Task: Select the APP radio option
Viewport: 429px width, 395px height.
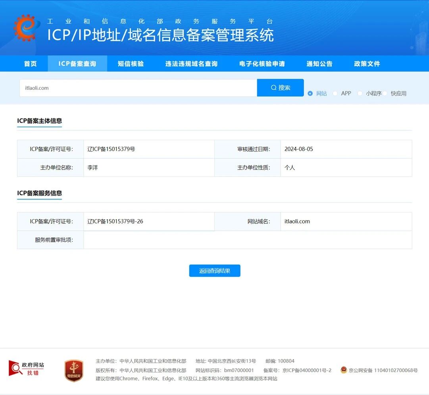Action: click(335, 93)
